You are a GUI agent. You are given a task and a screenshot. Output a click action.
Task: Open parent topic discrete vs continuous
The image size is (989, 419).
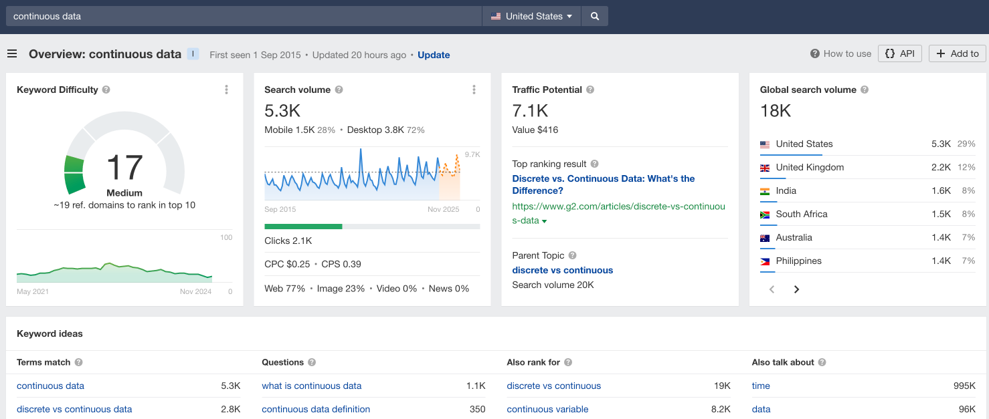click(563, 270)
